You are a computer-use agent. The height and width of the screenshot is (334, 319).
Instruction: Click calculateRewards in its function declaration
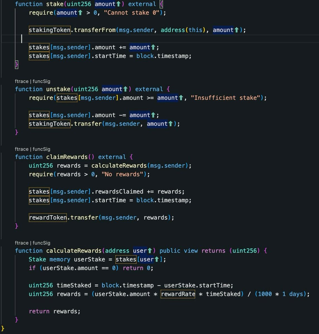(74, 251)
